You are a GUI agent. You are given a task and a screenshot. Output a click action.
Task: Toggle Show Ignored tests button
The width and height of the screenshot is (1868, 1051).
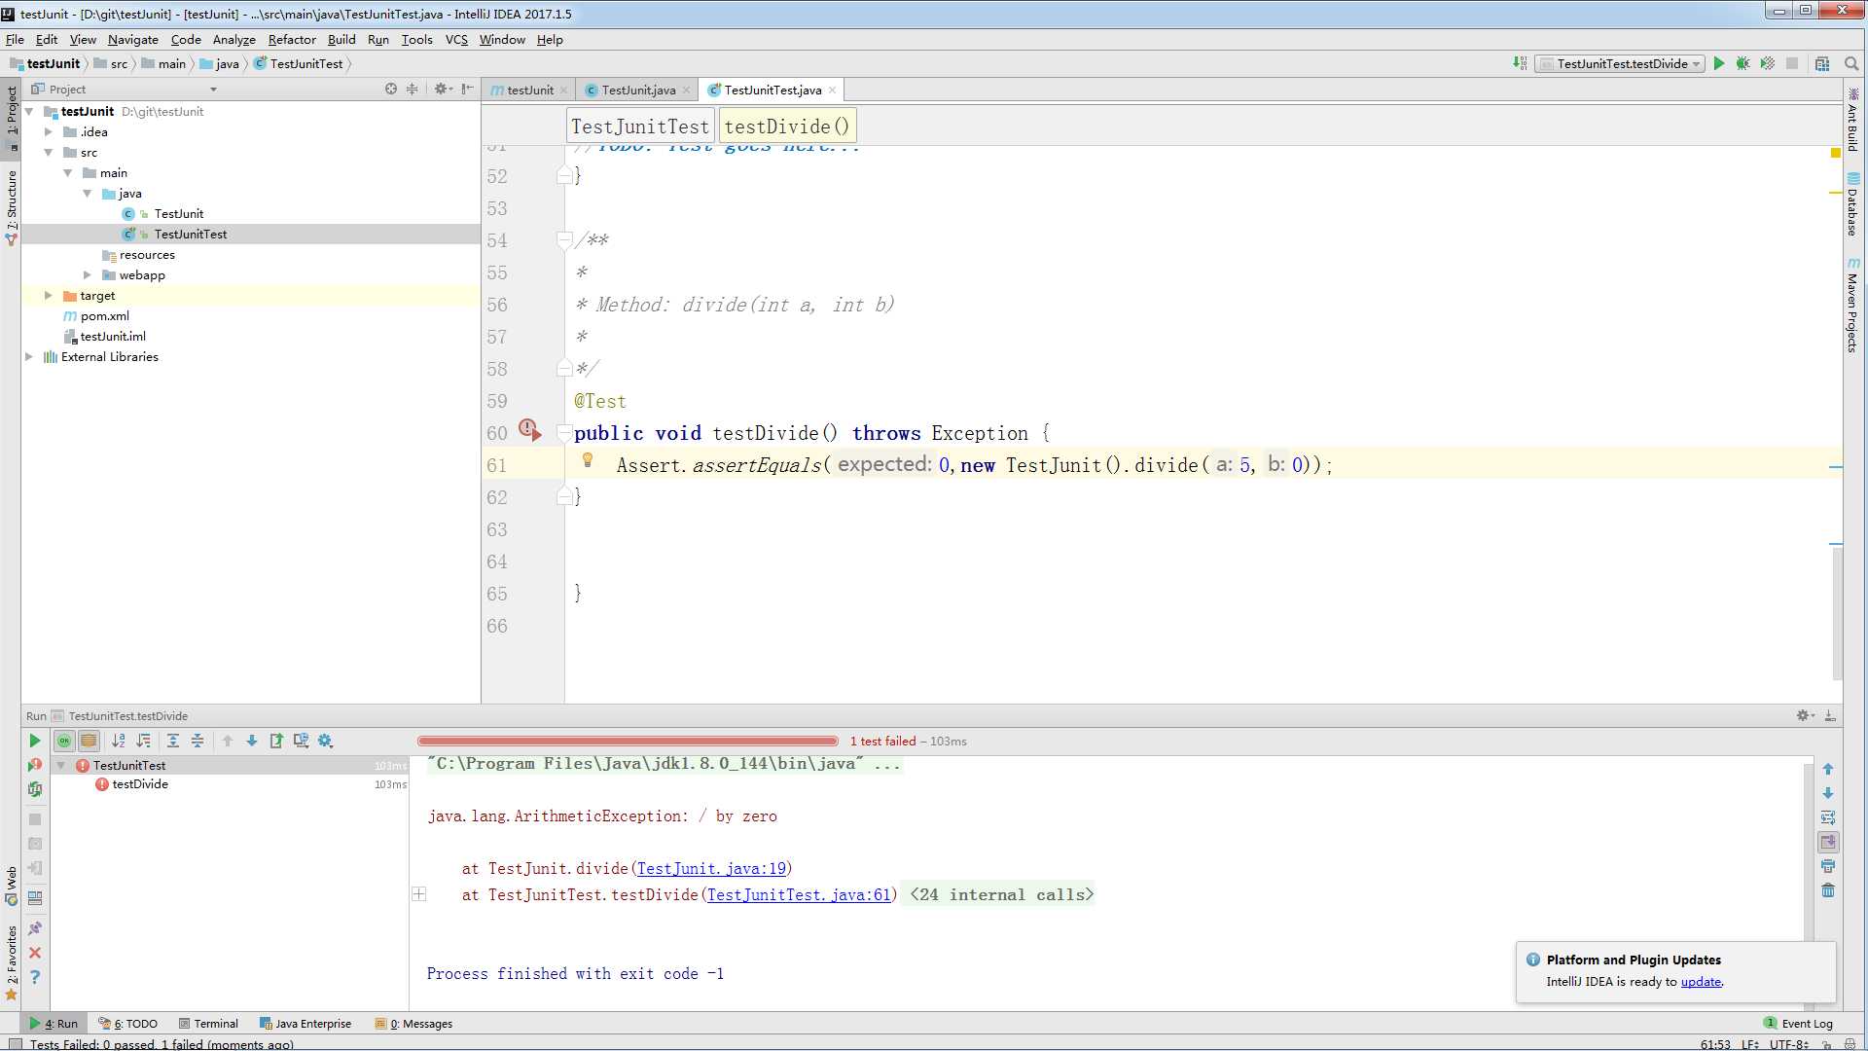[x=89, y=742]
